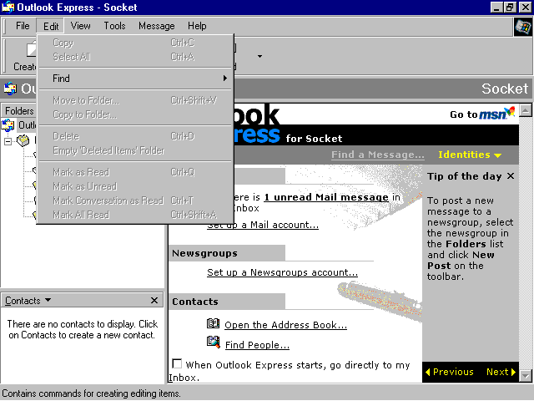Minimize the Outlook Express window
The height and width of the screenshot is (401, 534).
[x=496, y=8]
